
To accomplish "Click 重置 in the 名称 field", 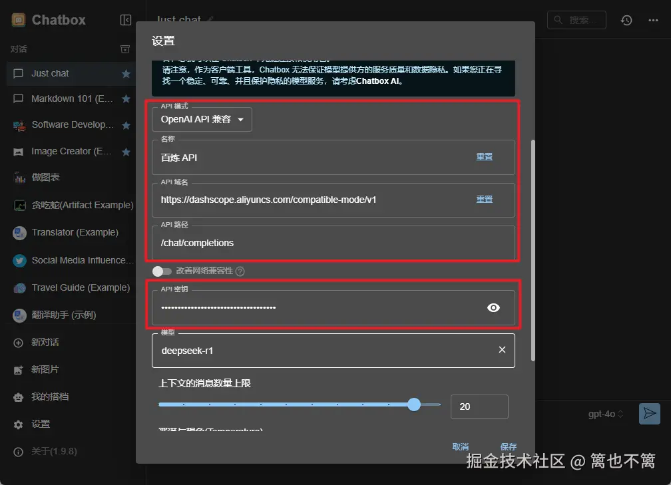I will point(485,157).
